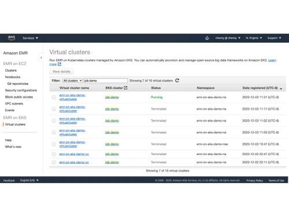289x217 pixels.
Task: Open the All clusters filter dropdown
Action: (x=72, y=80)
